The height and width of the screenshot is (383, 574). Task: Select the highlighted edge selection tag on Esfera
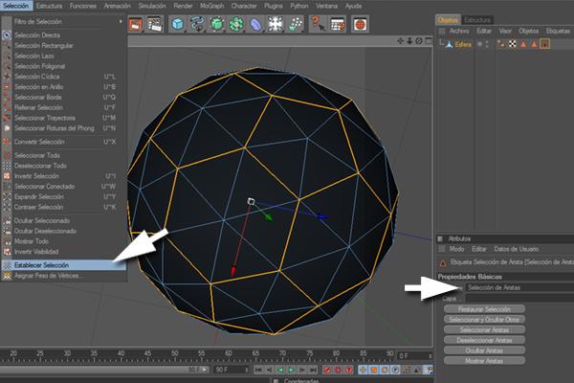pos(545,44)
